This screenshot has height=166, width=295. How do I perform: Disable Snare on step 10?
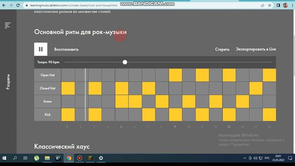tap(189, 101)
